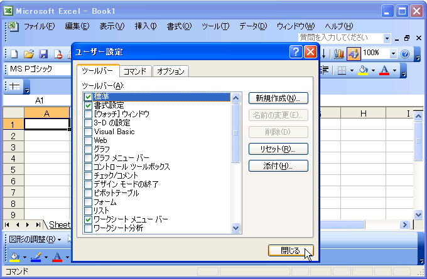Click previous sheet tab navigation arrow
Screen dimensions: 427x279
(18, 225)
